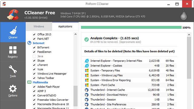
Task: Close the Piriform CCleaner window
Action: (187, 4)
